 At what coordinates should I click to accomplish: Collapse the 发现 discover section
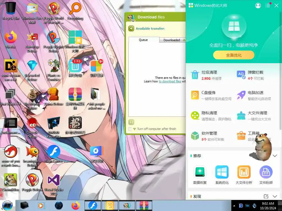click(275, 196)
